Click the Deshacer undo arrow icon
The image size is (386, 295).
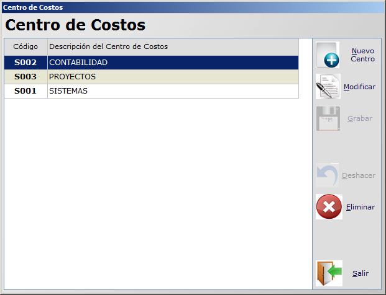tap(328, 175)
